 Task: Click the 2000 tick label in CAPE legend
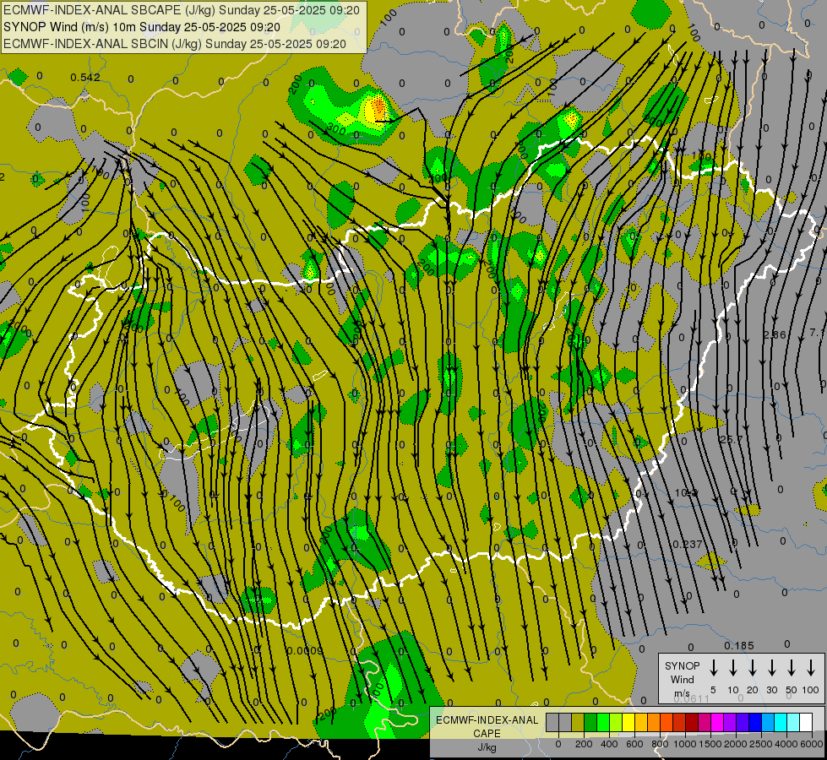tap(736, 744)
